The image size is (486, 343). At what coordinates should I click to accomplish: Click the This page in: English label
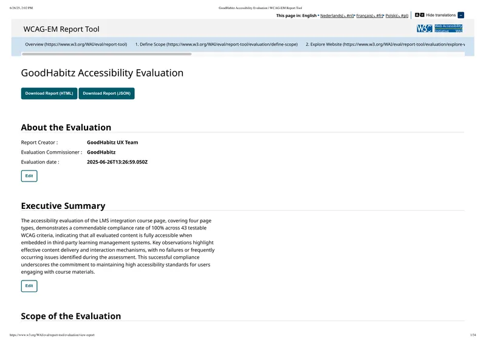[x=296, y=16]
